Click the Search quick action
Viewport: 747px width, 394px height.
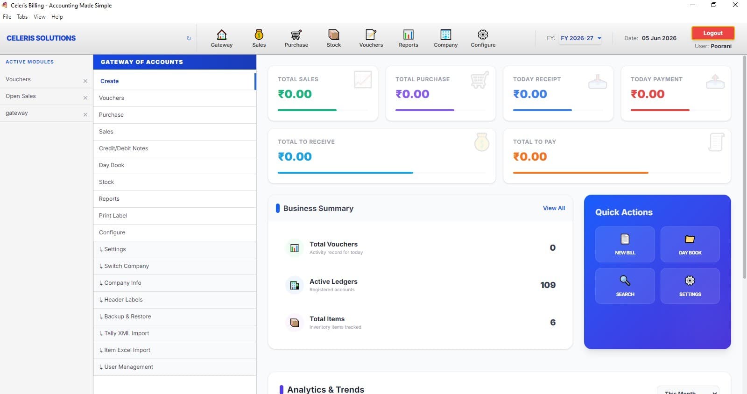pos(625,286)
